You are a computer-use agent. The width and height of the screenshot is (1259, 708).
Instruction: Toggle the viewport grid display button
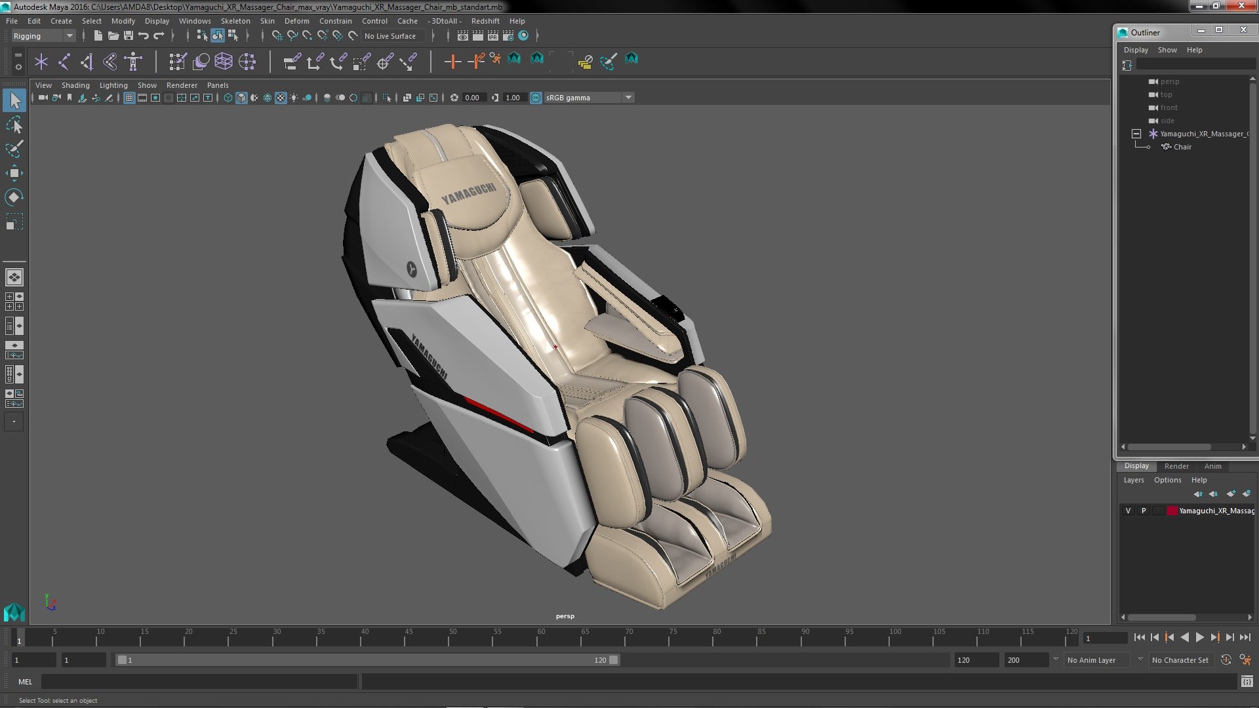(x=129, y=98)
